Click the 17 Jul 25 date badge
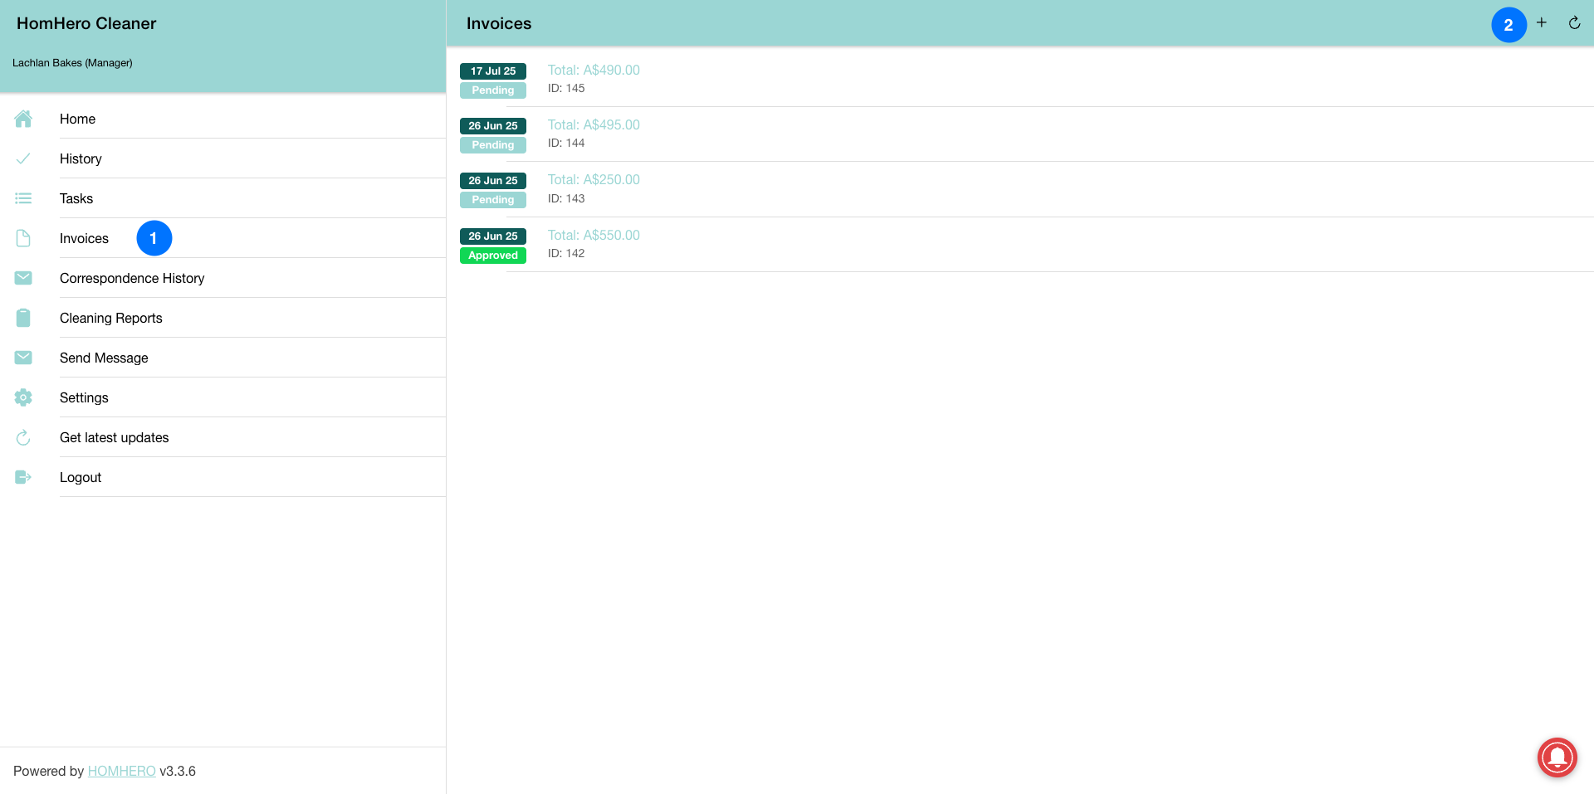Image resolution: width=1594 pixels, height=794 pixels. (492, 71)
